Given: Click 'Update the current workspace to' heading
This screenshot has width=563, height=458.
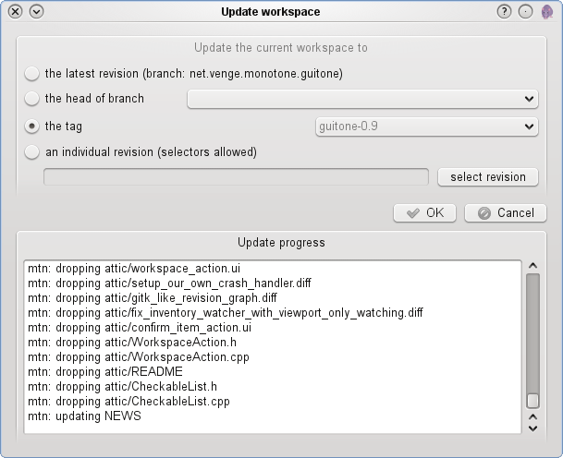Looking at the screenshot, I should (281, 48).
